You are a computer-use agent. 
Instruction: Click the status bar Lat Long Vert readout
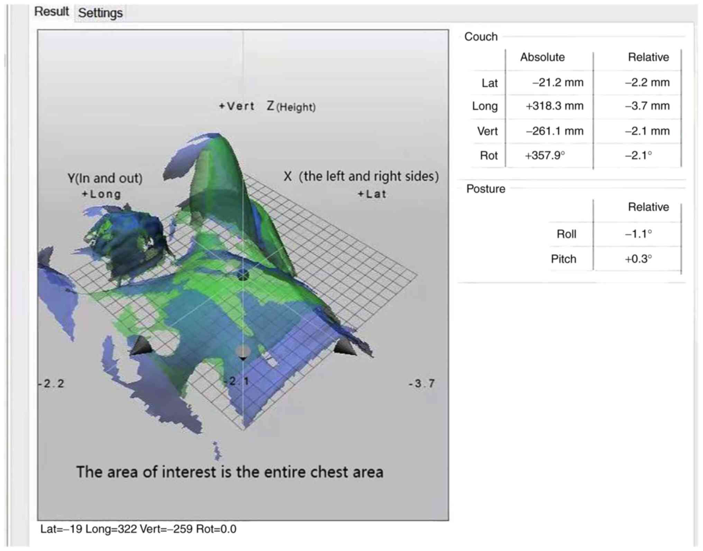(x=138, y=529)
